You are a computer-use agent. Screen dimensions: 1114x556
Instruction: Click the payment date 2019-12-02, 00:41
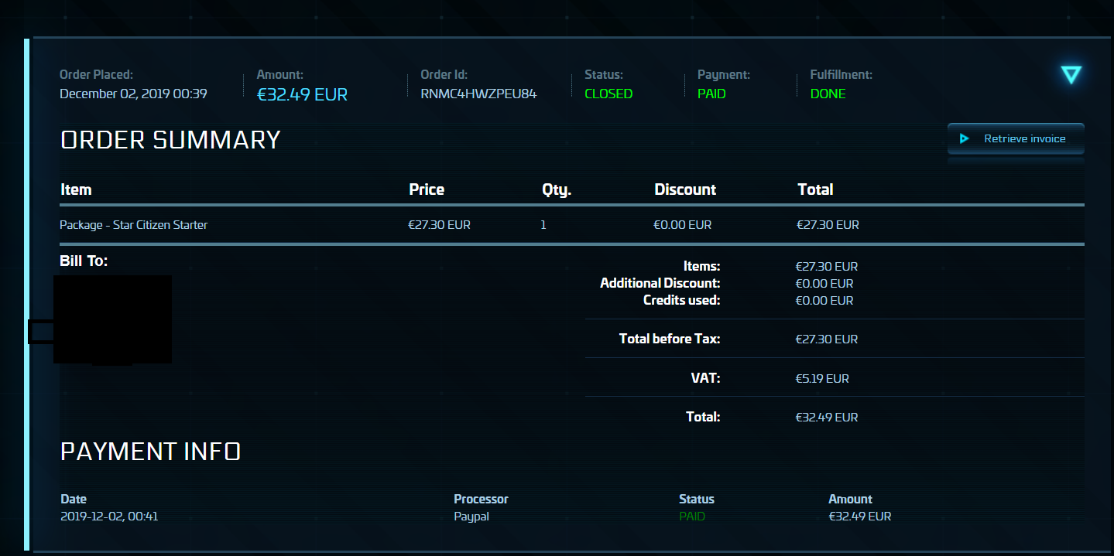pyautogui.click(x=109, y=516)
